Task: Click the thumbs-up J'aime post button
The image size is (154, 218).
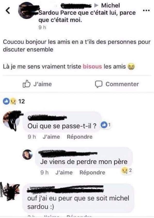Action: pyautogui.click(x=37, y=84)
